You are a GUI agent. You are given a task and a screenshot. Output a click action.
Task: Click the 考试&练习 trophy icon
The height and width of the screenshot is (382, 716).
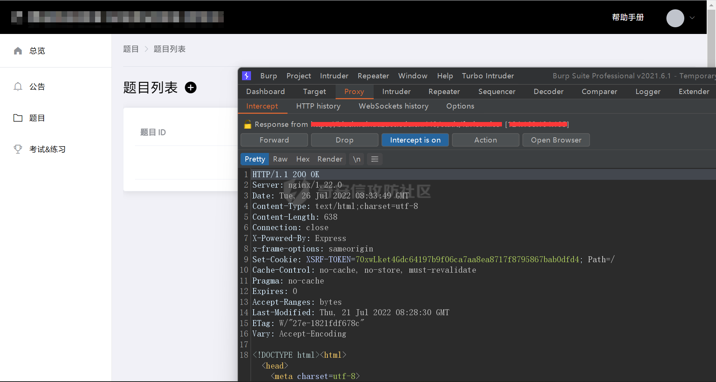(x=18, y=149)
